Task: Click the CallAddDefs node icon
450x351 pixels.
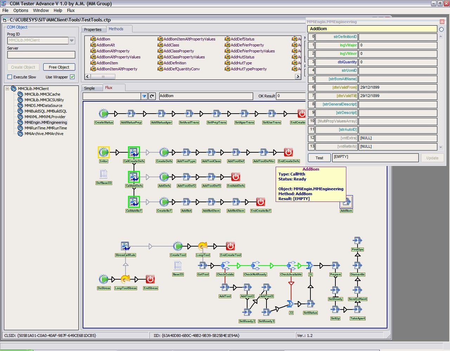Action: click(134, 177)
